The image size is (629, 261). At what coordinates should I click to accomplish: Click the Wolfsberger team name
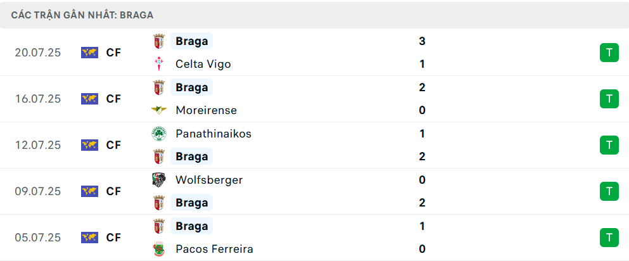[209, 180]
